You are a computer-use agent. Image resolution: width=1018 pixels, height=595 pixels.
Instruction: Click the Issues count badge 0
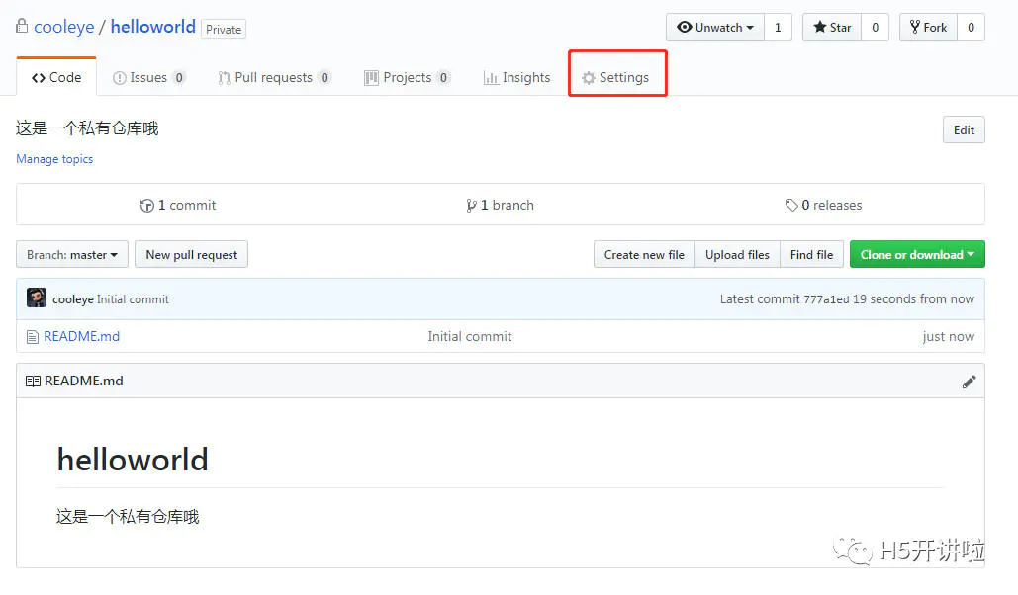point(179,78)
